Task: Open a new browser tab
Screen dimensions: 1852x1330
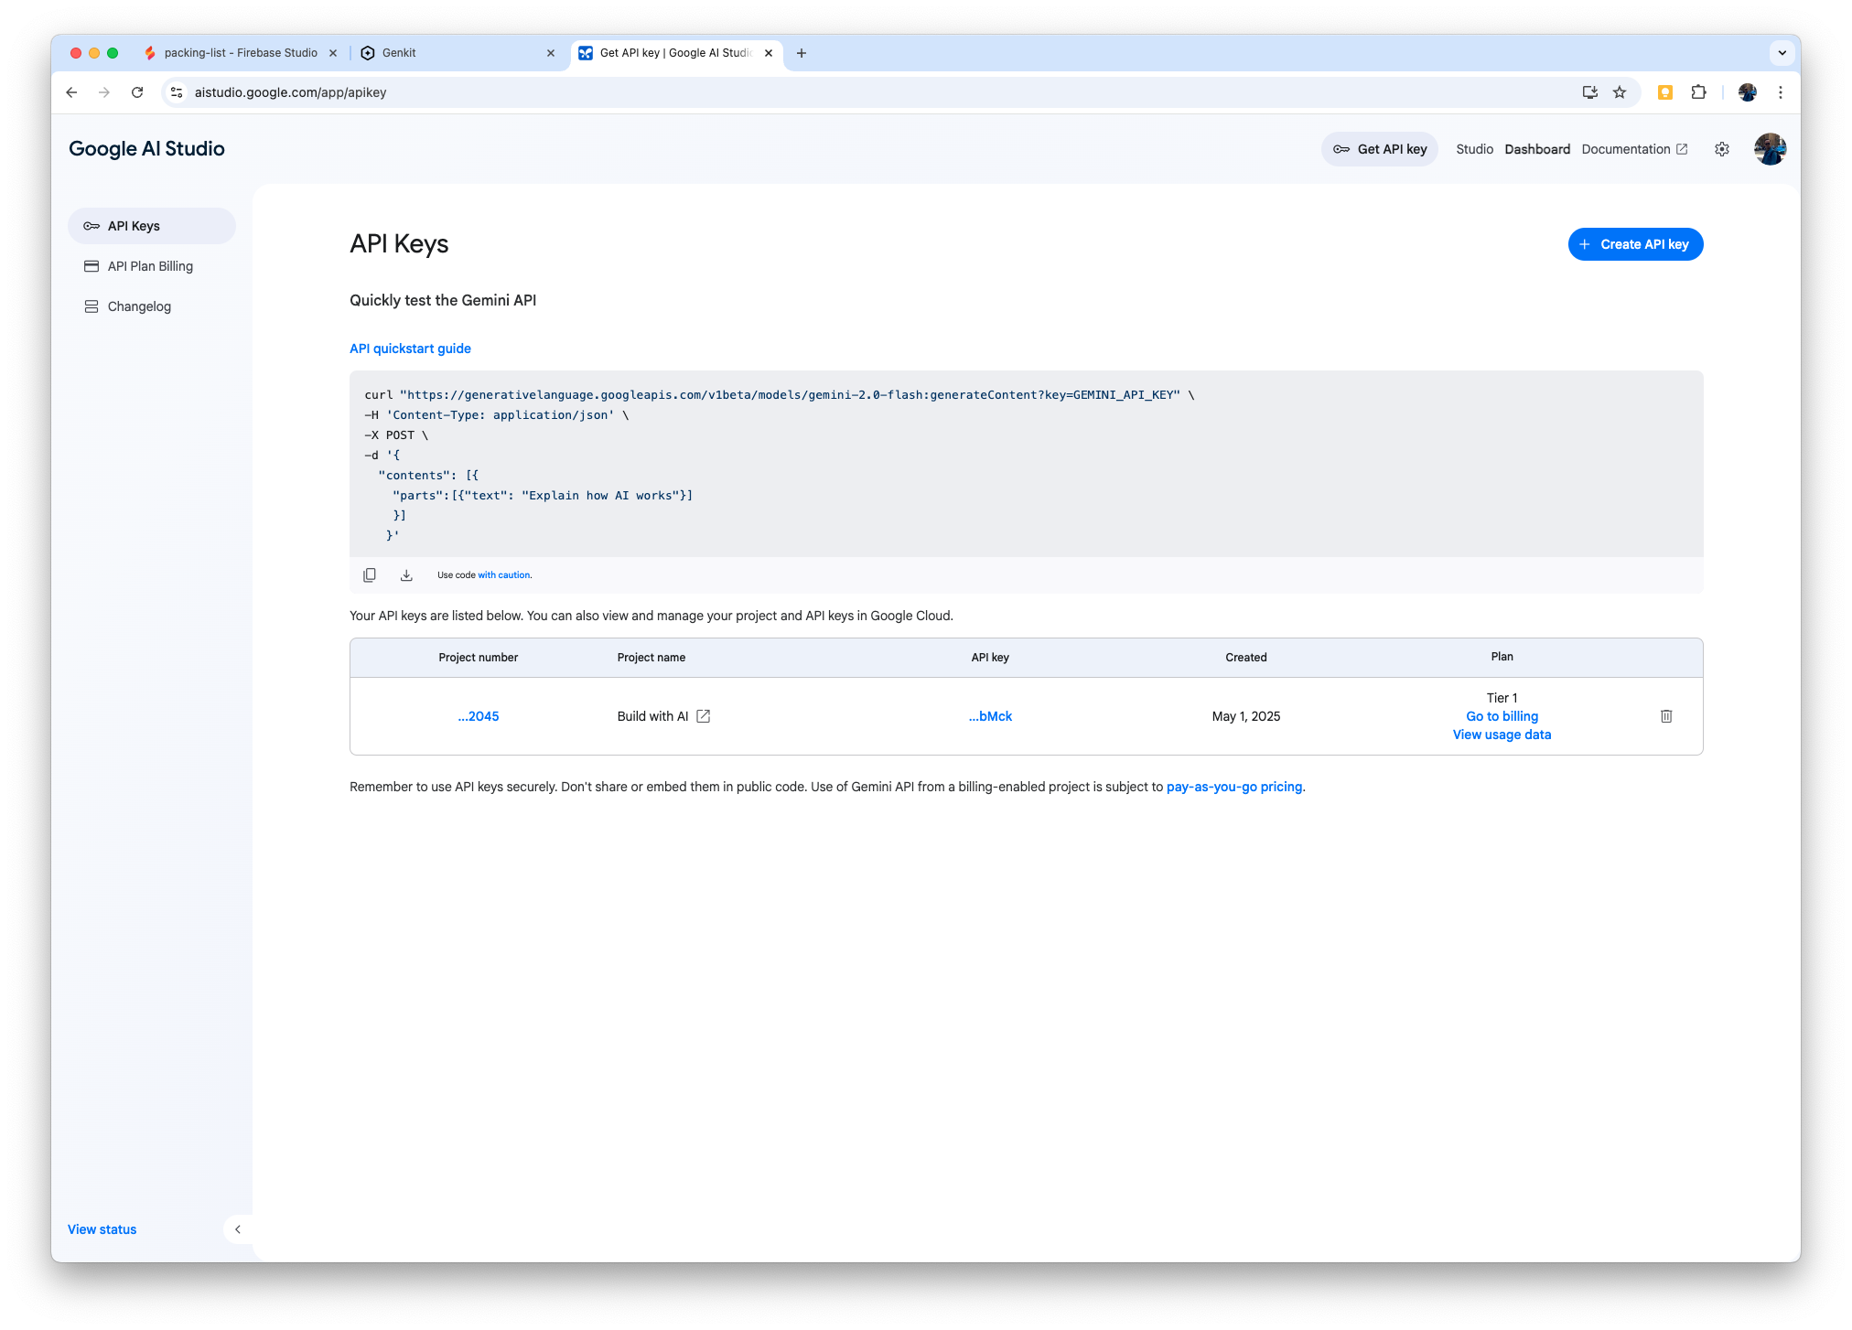Action: coord(802,53)
